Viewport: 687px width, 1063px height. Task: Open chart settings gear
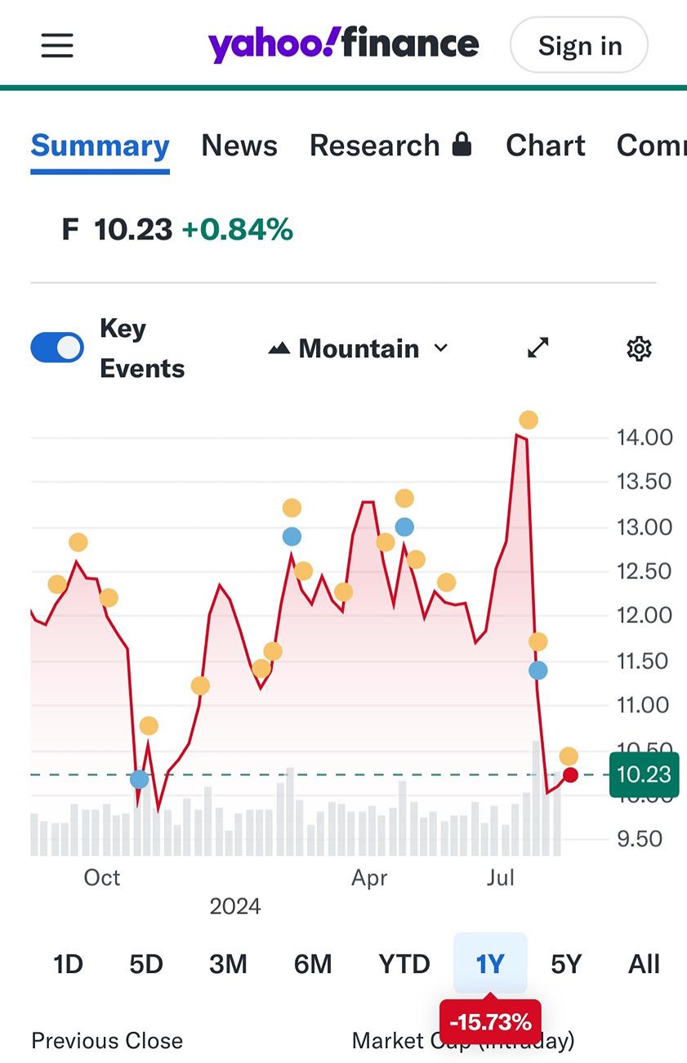(x=639, y=349)
